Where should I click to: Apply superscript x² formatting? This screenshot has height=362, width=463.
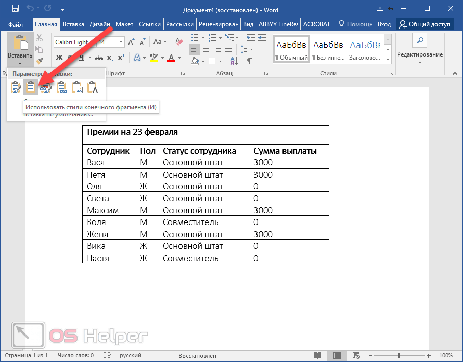(x=121, y=57)
